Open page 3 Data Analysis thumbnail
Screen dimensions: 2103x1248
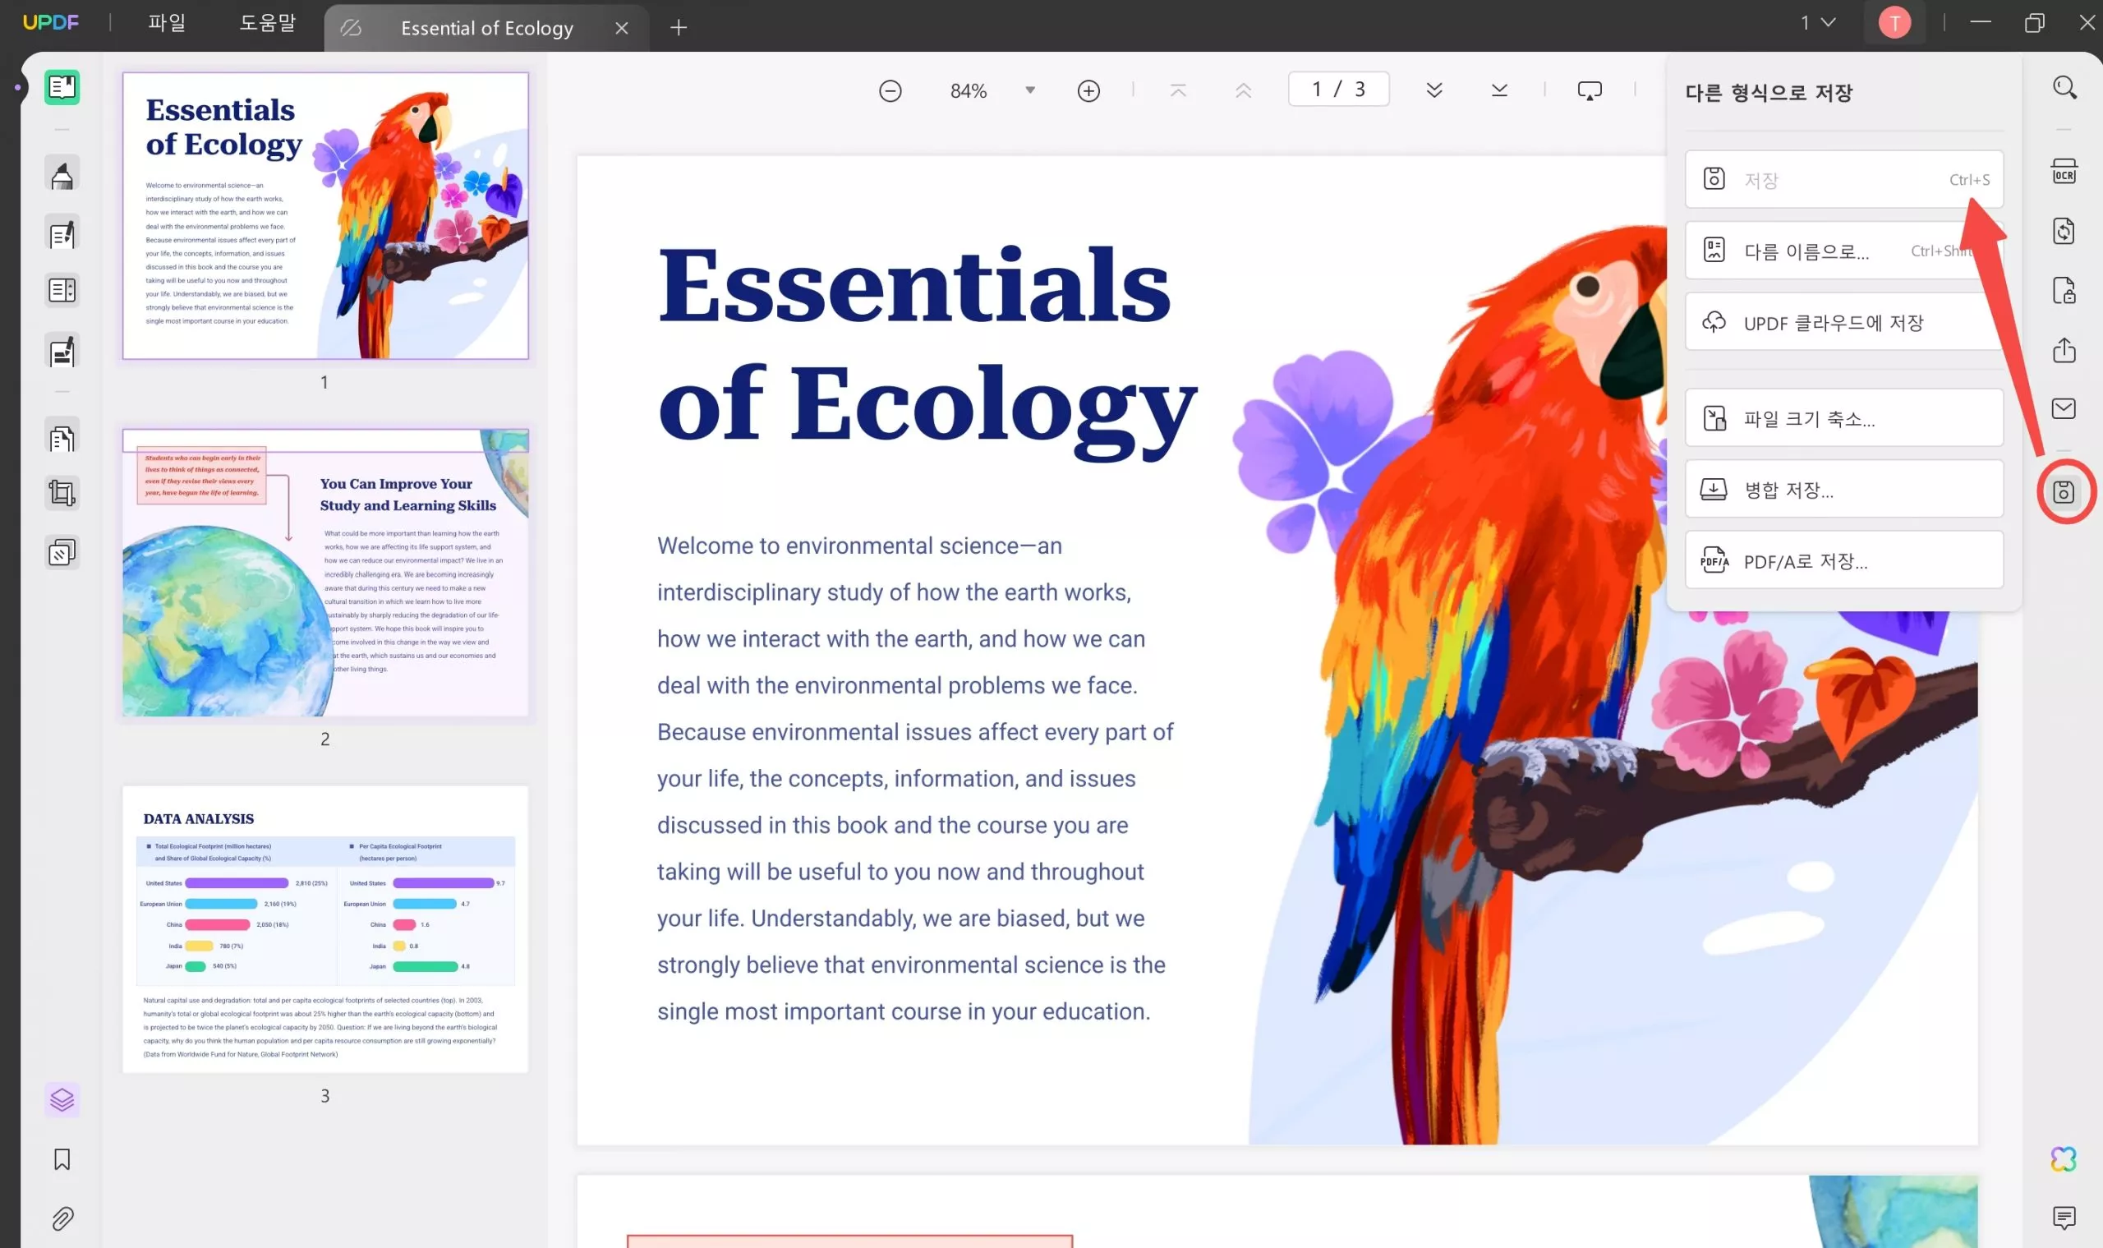pyautogui.click(x=325, y=929)
